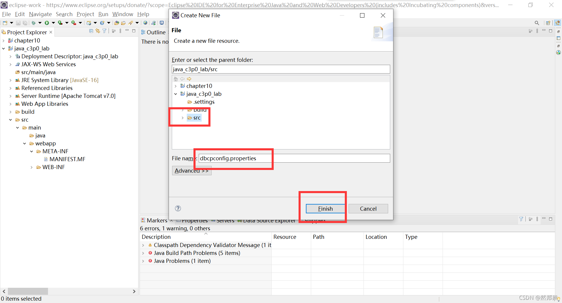Toggle the help question mark in dialog

pyautogui.click(x=178, y=208)
